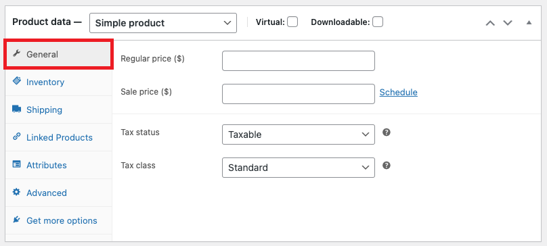Enable the Downloadable checkbox
The width and height of the screenshot is (547, 246).
(x=378, y=22)
